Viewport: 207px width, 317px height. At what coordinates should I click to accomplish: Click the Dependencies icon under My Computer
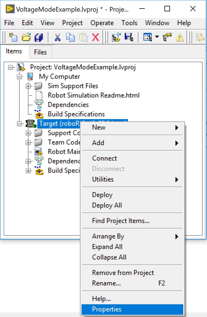click(x=39, y=105)
